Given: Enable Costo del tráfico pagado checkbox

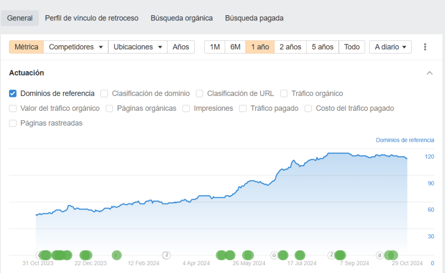Looking at the screenshot, I should click(x=308, y=108).
